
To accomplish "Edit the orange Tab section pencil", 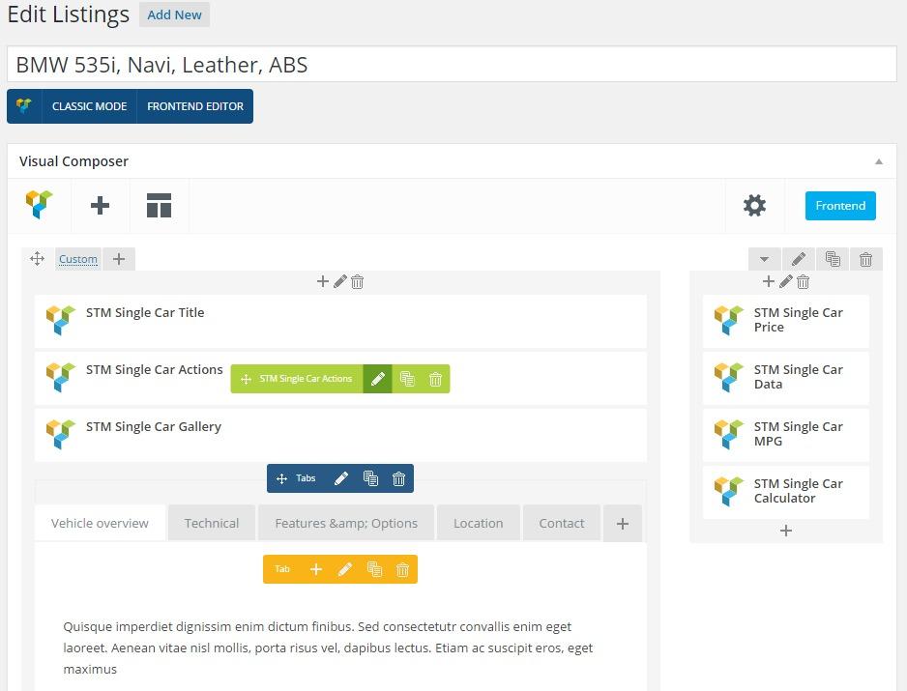I will tap(344, 569).
